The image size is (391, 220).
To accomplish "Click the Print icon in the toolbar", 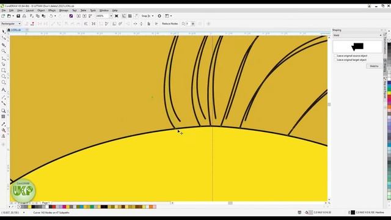I will pos(24,16).
